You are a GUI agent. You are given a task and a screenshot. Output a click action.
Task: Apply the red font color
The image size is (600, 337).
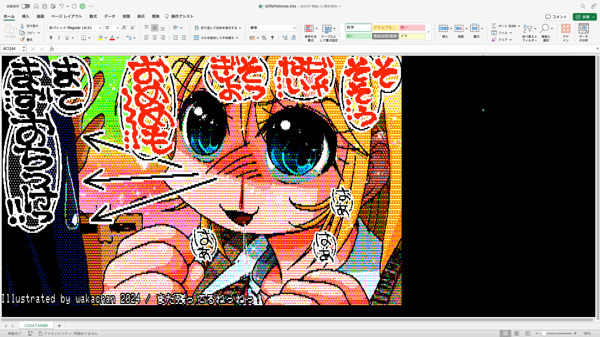112,38
